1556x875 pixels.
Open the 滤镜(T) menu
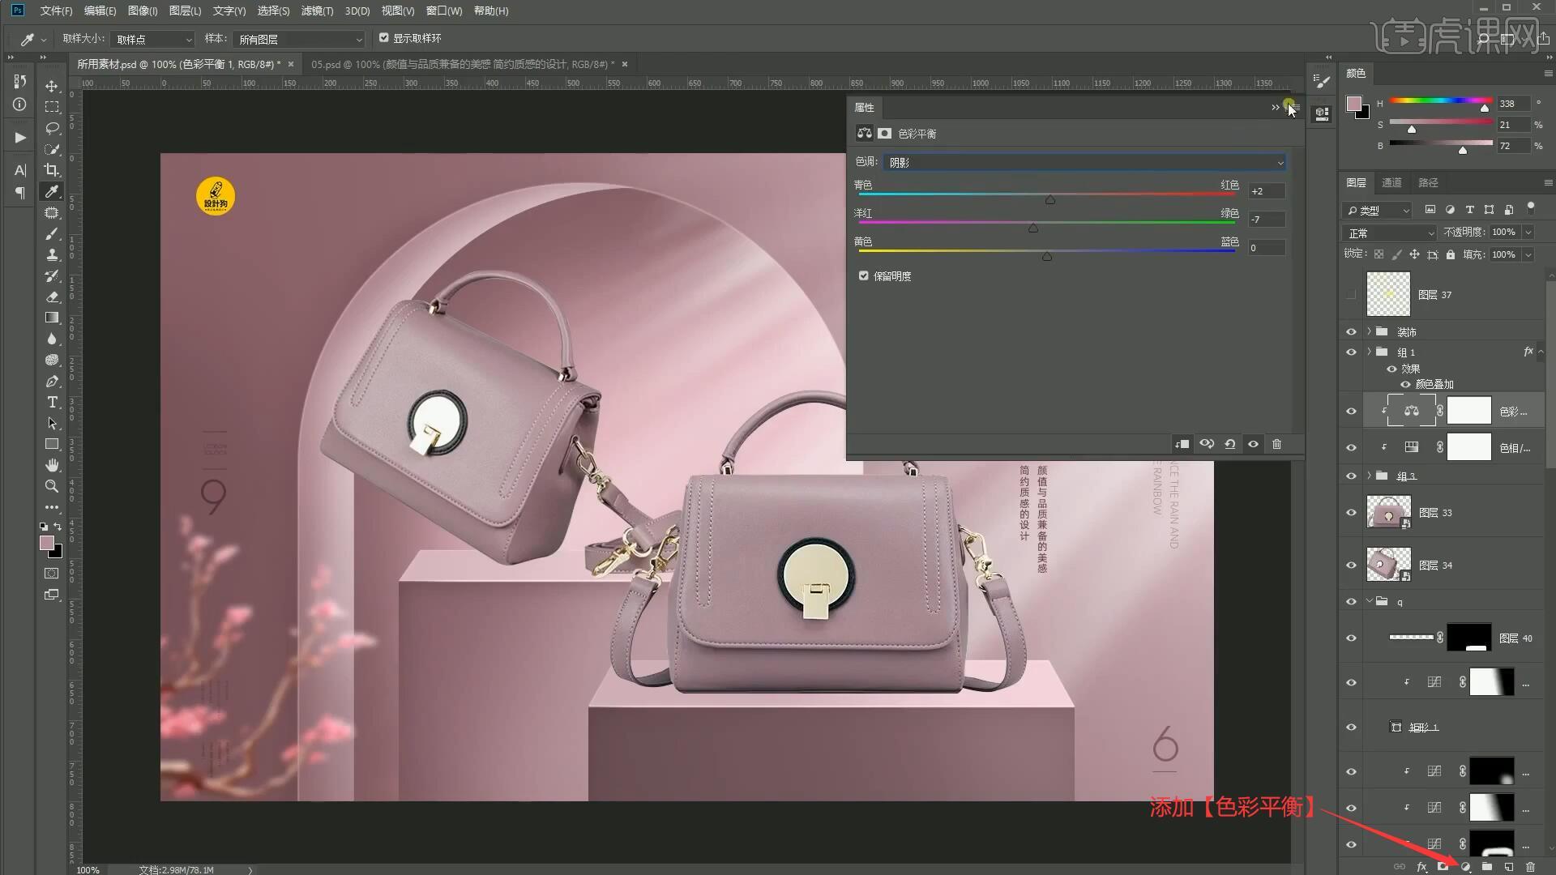pyautogui.click(x=317, y=11)
